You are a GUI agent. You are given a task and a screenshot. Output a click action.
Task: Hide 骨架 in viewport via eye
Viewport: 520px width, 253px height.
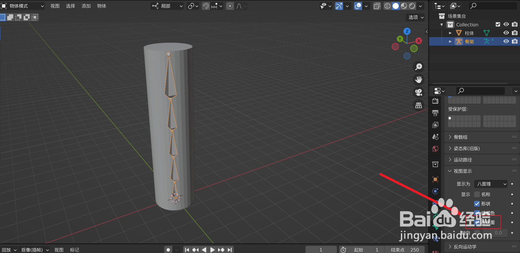click(506, 41)
